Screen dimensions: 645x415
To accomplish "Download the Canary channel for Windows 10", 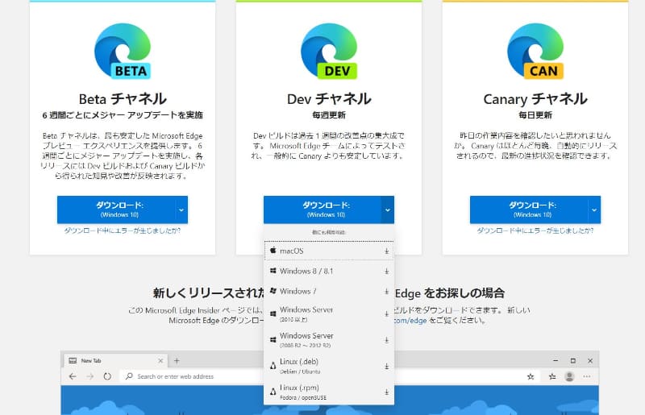I will coord(530,210).
